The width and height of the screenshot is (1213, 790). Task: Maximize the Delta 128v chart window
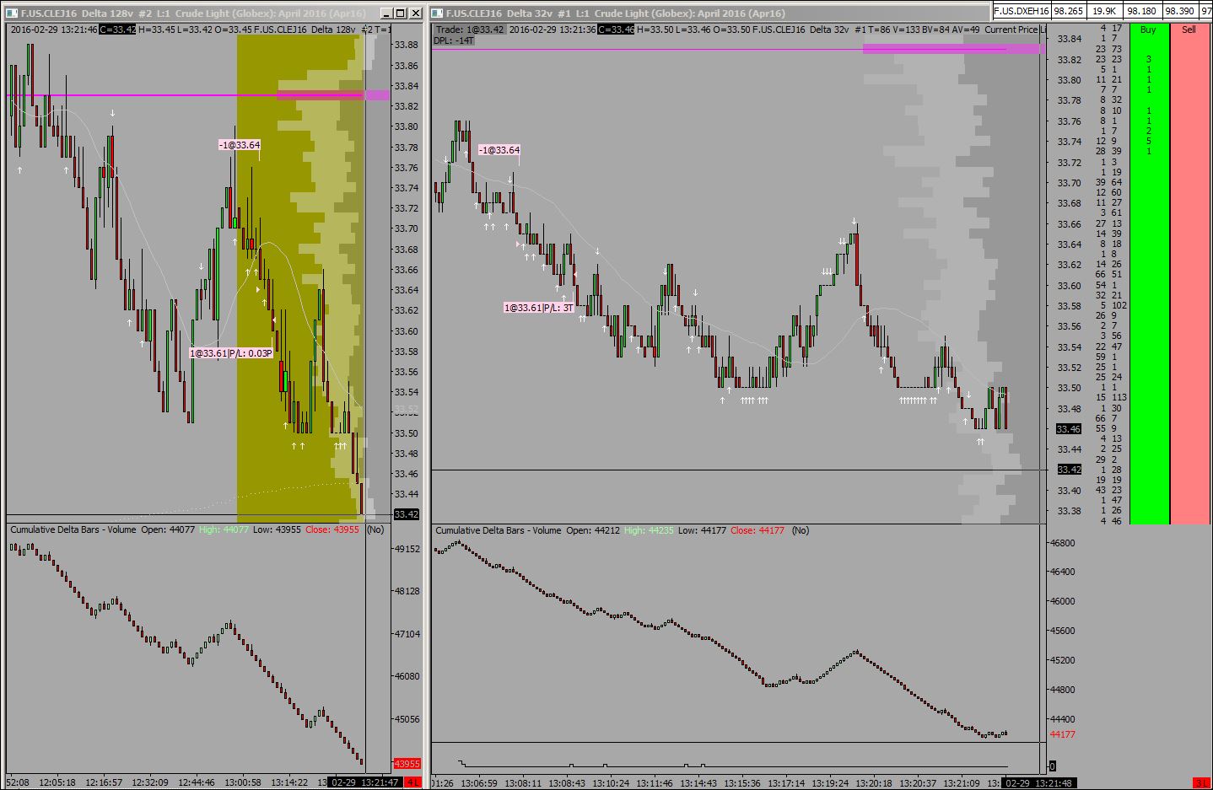401,13
